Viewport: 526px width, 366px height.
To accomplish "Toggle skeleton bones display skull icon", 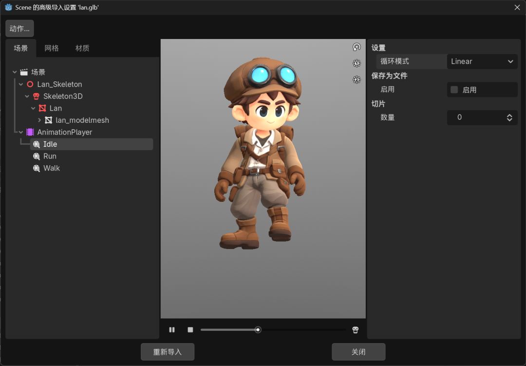I will pos(355,330).
